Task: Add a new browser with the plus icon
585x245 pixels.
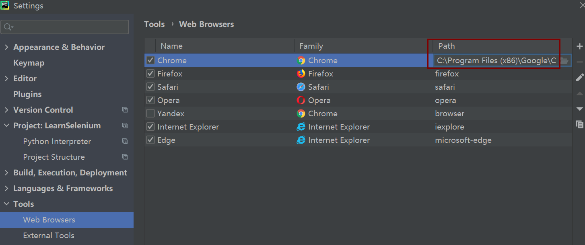Action: pyautogui.click(x=580, y=45)
